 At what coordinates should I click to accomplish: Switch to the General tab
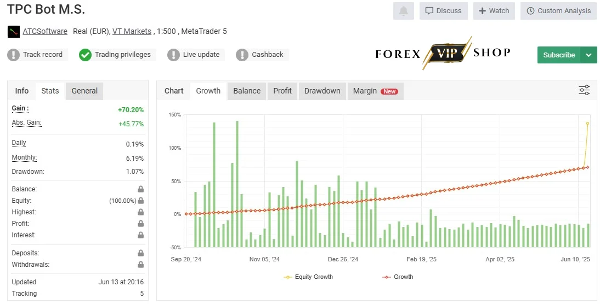[84, 91]
